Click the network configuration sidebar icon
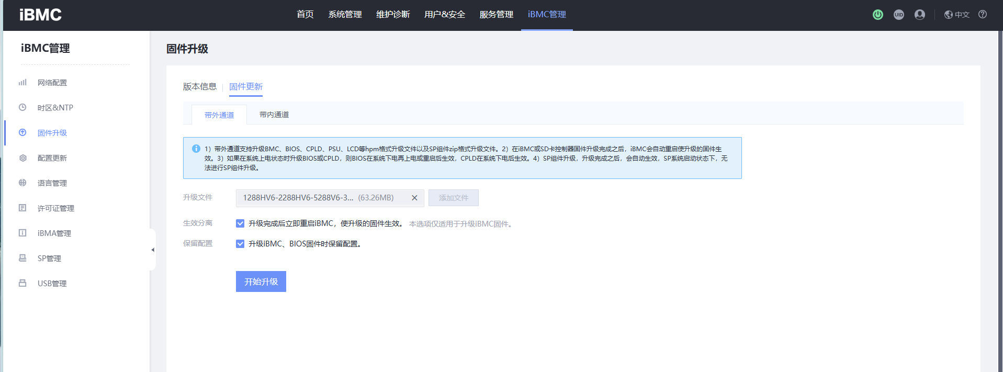Screen dimensions: 1003x372 pos(22,83)
